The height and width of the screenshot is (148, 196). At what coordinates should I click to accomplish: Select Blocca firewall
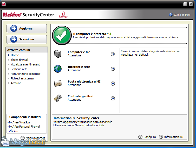19,60
